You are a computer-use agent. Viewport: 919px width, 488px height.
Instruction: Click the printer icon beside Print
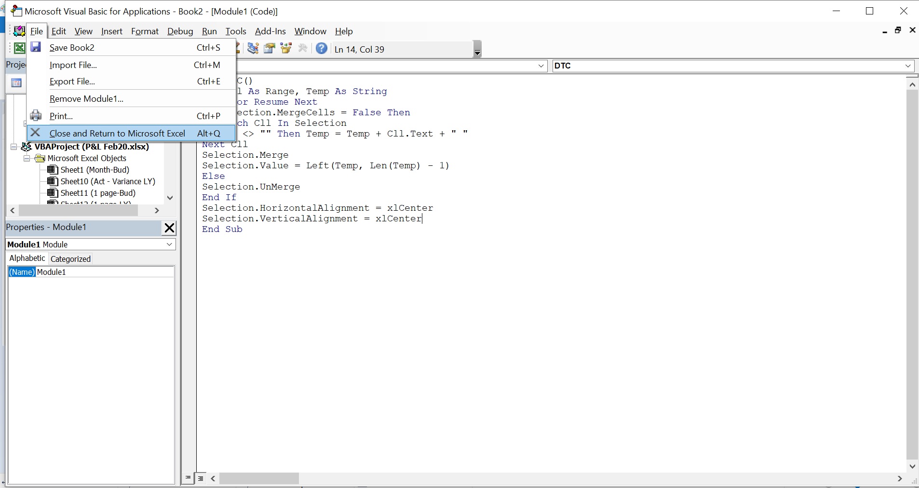36,116
